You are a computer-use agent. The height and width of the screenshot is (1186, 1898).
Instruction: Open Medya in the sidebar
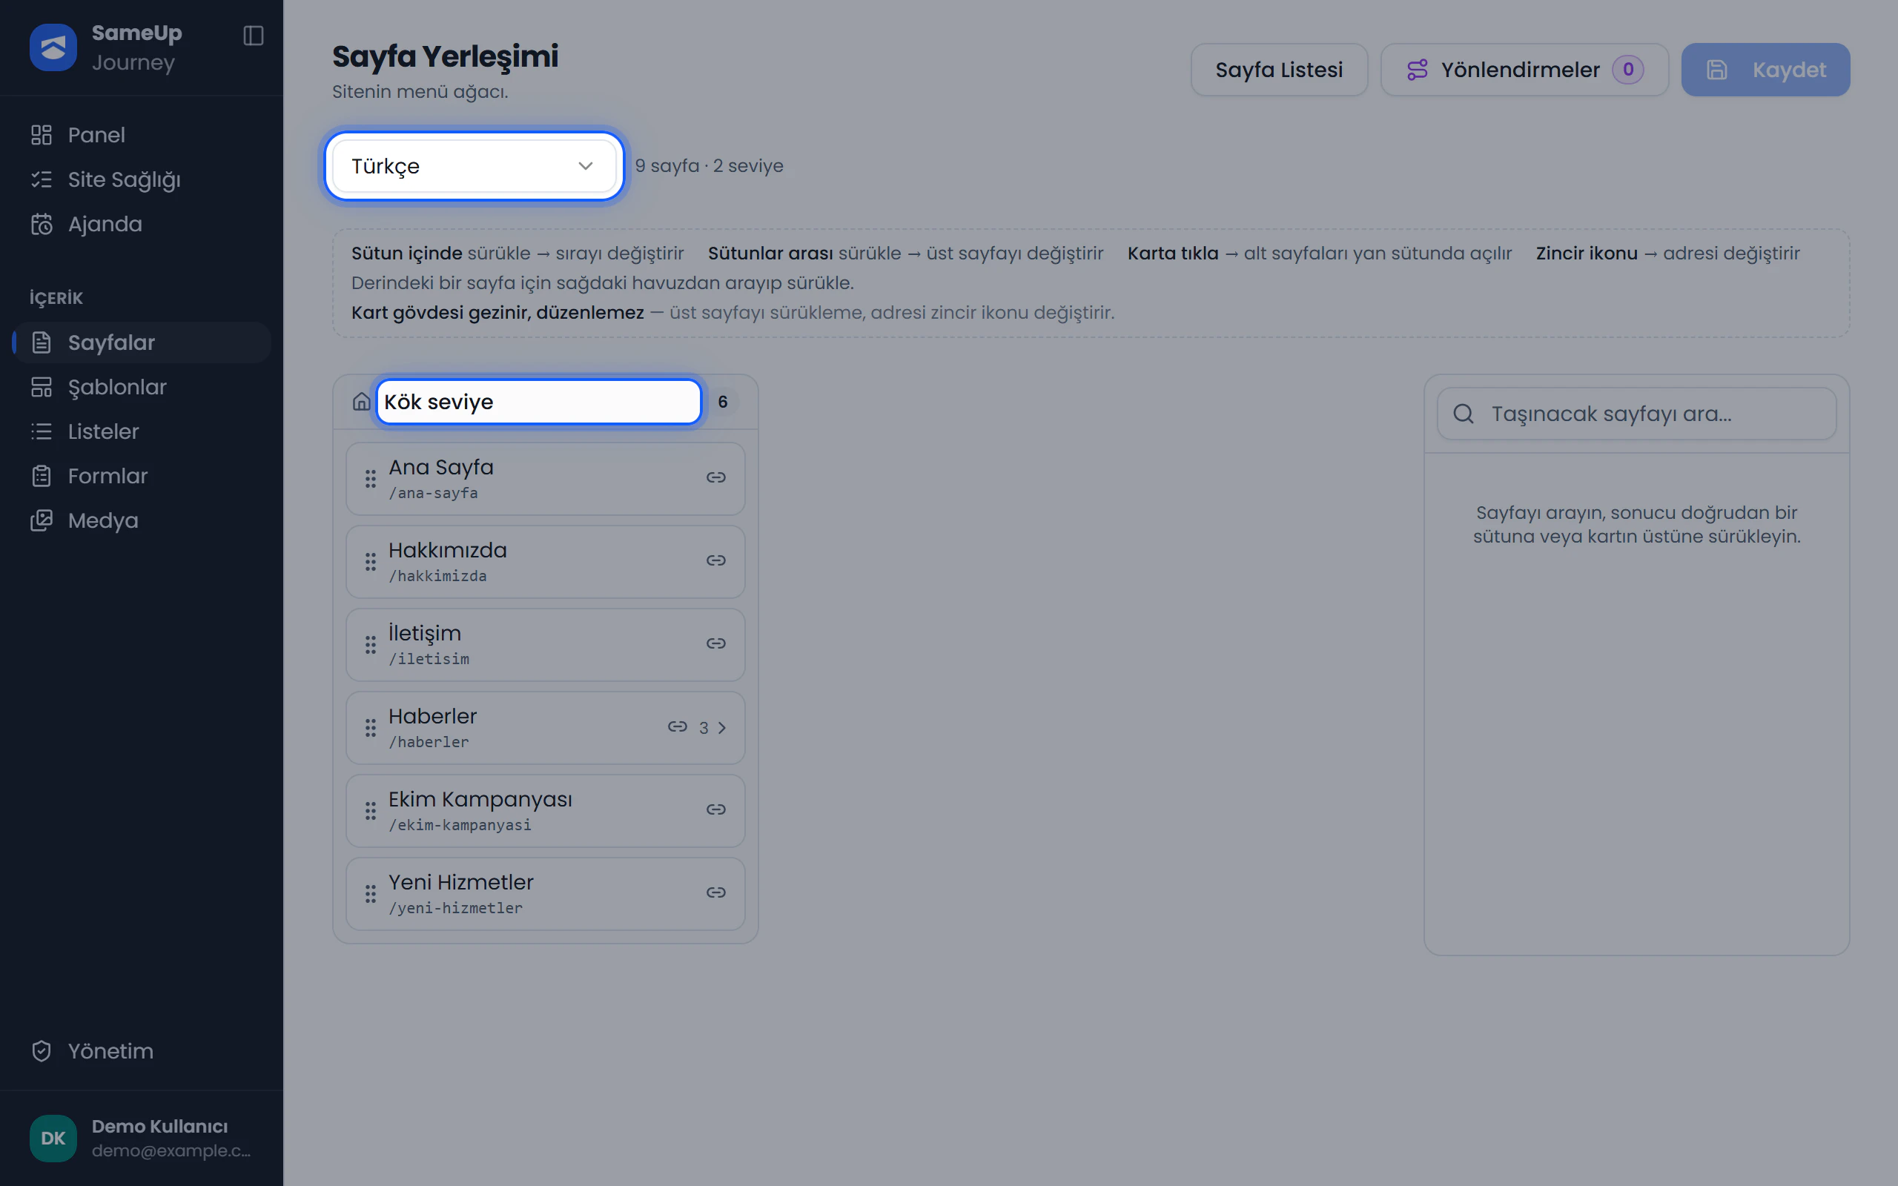(x=141, y=521)
